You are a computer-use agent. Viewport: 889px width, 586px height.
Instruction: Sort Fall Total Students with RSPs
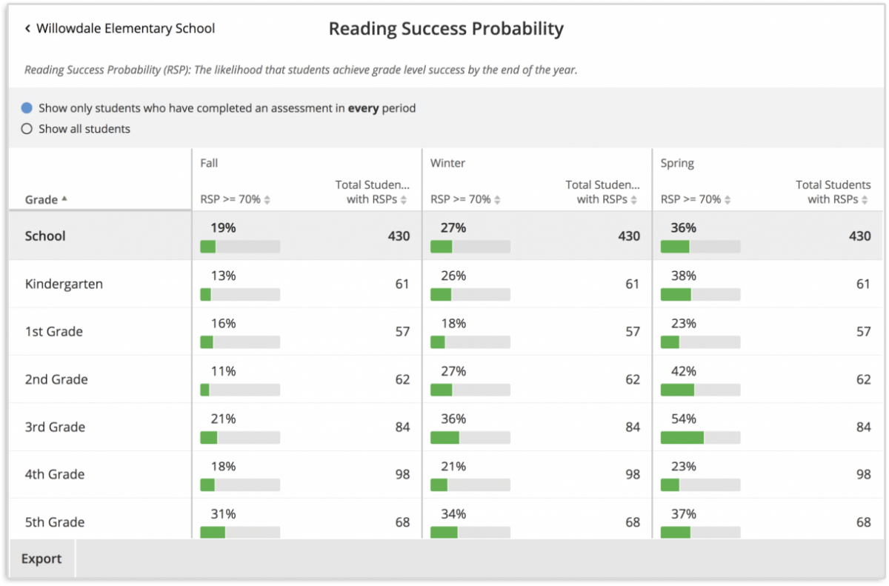(404, 200)
